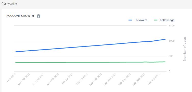Select the Jan 17th 2015 axis label
Screen dimensions: 192x92
coord(24,80)
